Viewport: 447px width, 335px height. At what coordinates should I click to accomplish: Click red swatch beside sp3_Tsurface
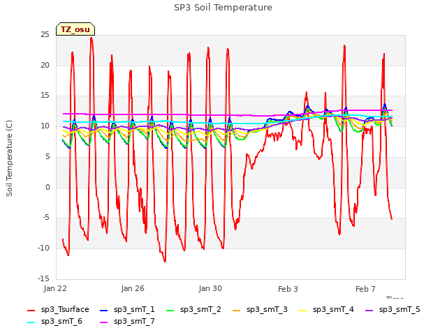31,310
